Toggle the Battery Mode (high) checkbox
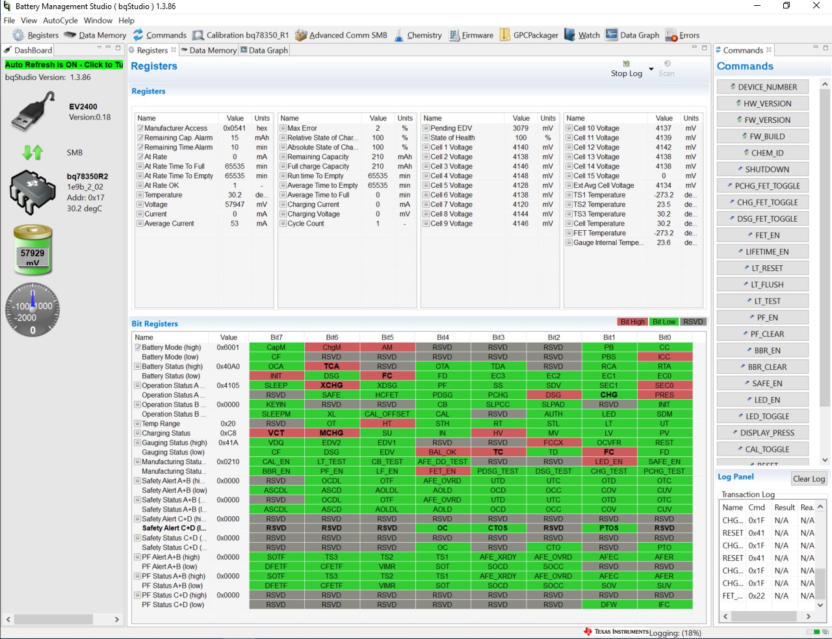 click(x=137, y=347)
